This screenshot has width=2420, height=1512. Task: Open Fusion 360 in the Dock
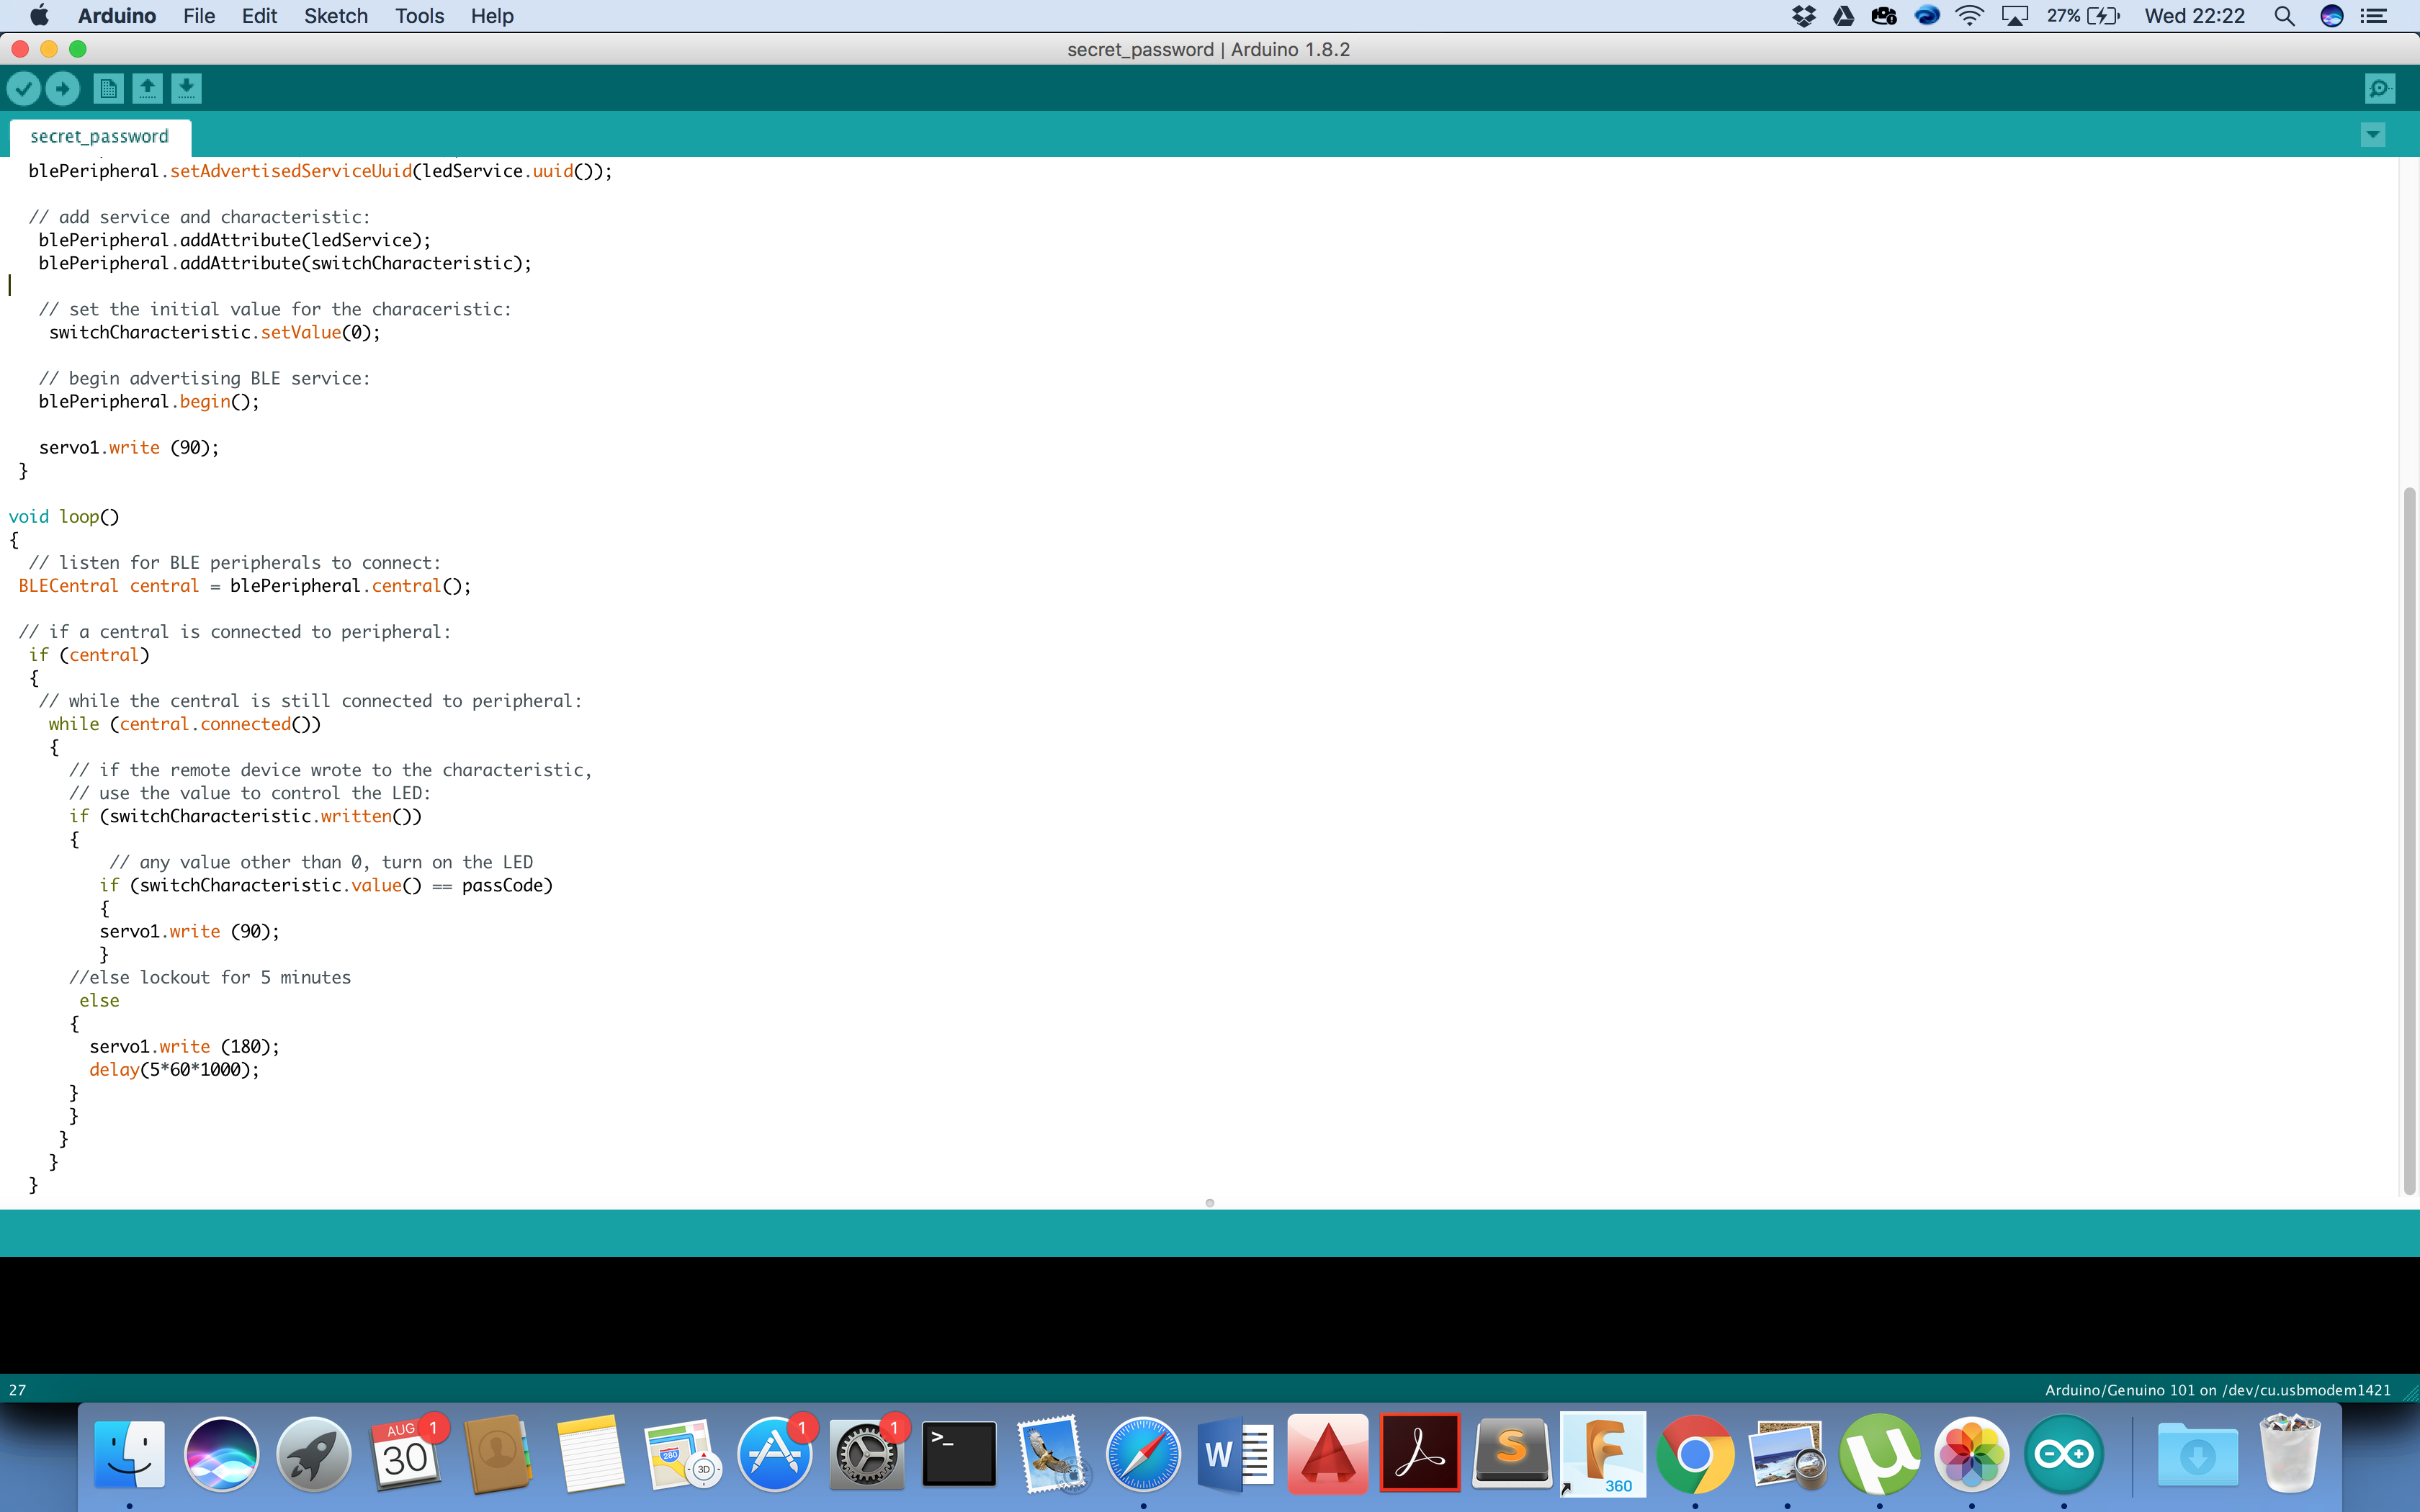pos(1604,1454)
